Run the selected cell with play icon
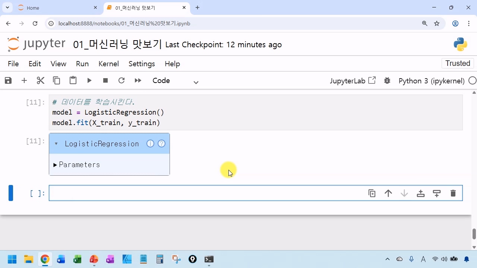Viewport: 477px width, 268px height. pyautogui.click(x=89, y=80)
